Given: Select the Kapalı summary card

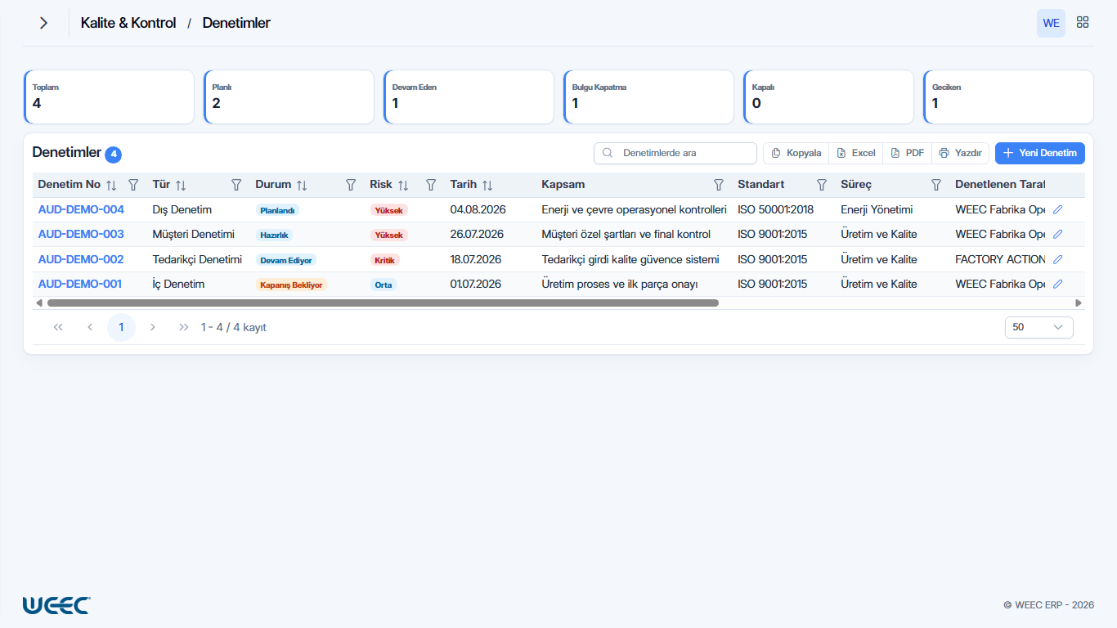Looking at the screenshot, I should tap(828, 96).
